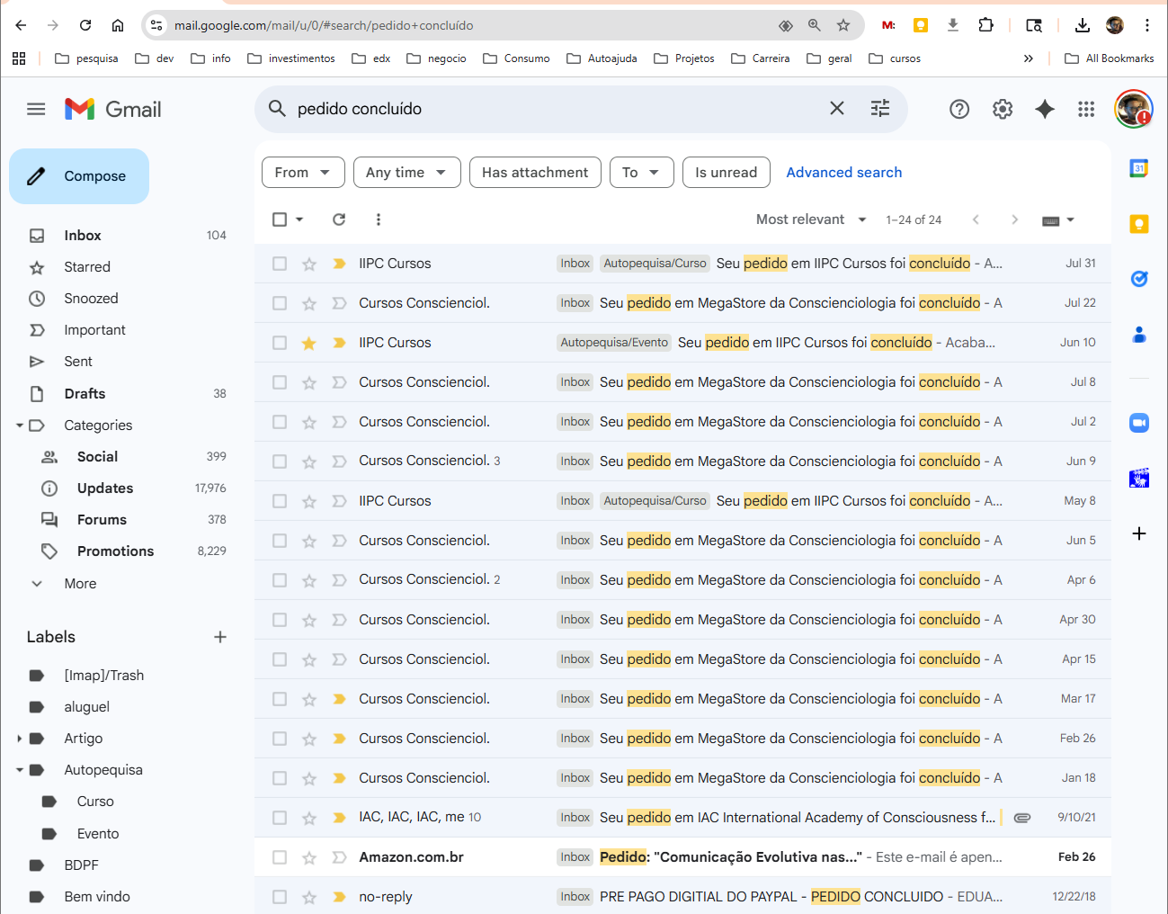Open Gmail Settings gear

click(x=1003, y=109)
